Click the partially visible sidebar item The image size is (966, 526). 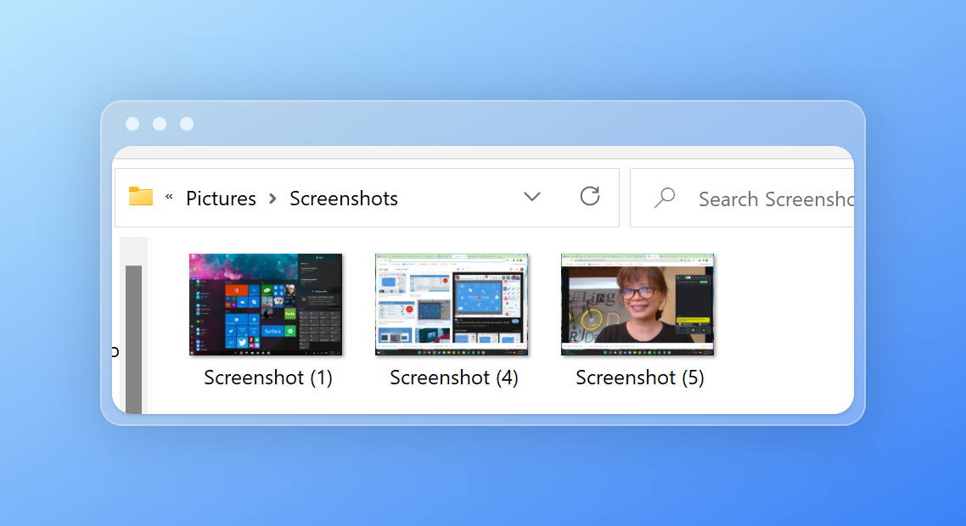115,350
